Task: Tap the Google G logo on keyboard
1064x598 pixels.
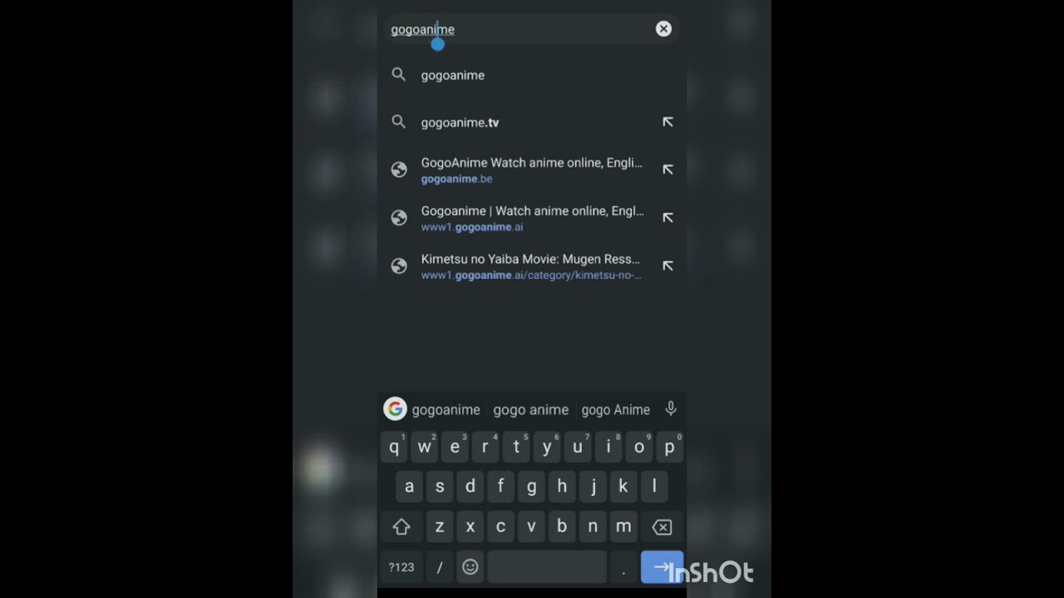Action: point(395,409)
